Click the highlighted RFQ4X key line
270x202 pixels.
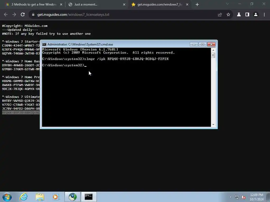point(21,113)
